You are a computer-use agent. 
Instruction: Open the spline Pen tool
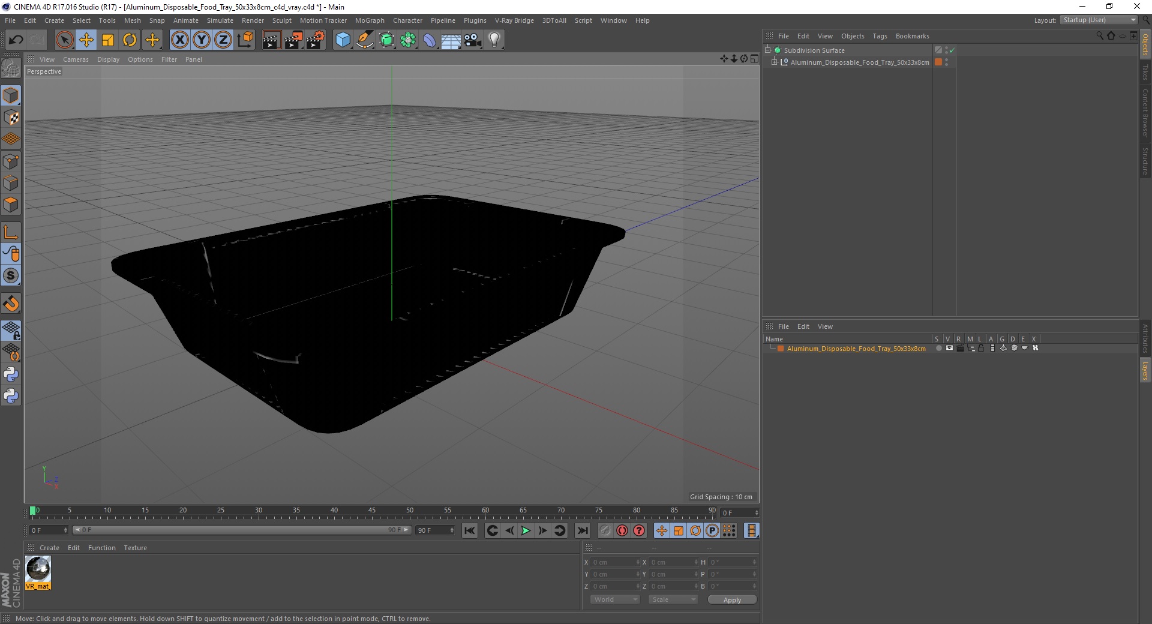pyautogui.click(x=364, y=40)
